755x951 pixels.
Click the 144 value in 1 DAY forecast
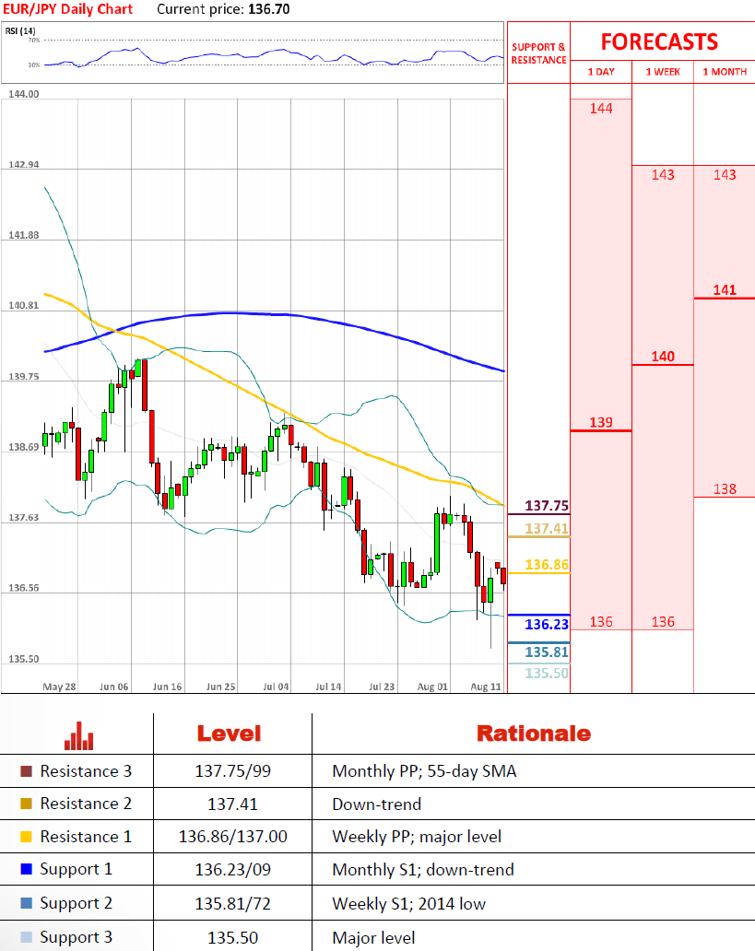point(601,109)
